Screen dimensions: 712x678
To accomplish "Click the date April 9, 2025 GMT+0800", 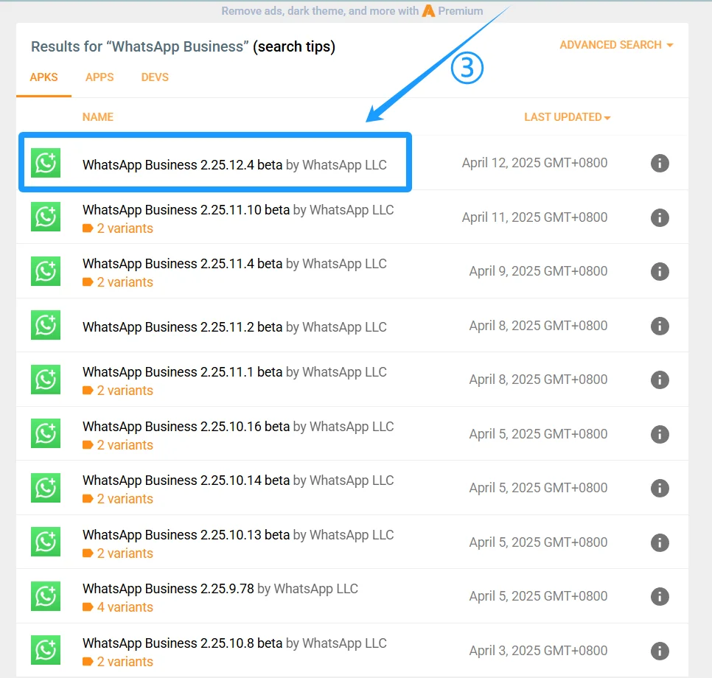I will (x=538, y=271).
